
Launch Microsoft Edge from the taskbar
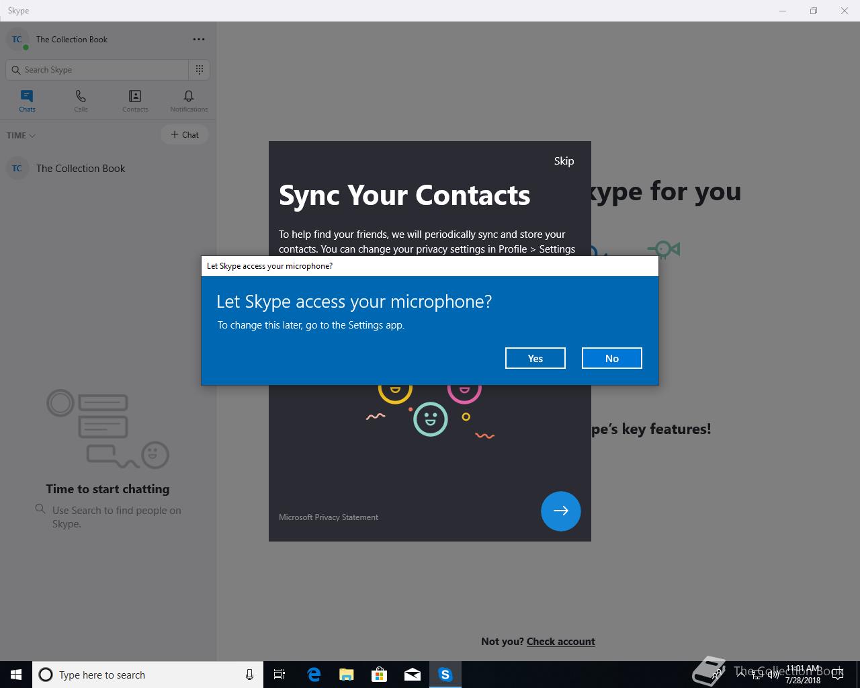(313, 675)
